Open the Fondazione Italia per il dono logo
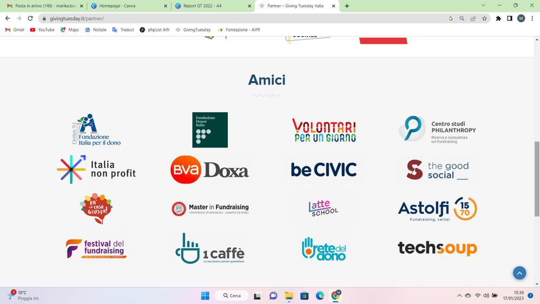Image resolution: width=540 pixels, height=304 pixels. click(96, 130)
